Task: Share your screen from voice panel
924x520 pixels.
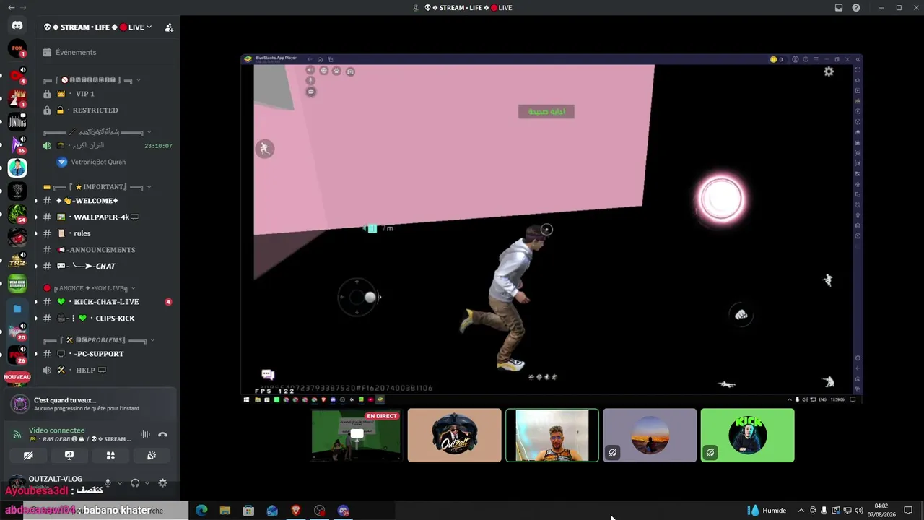Action: pos(69,456)
